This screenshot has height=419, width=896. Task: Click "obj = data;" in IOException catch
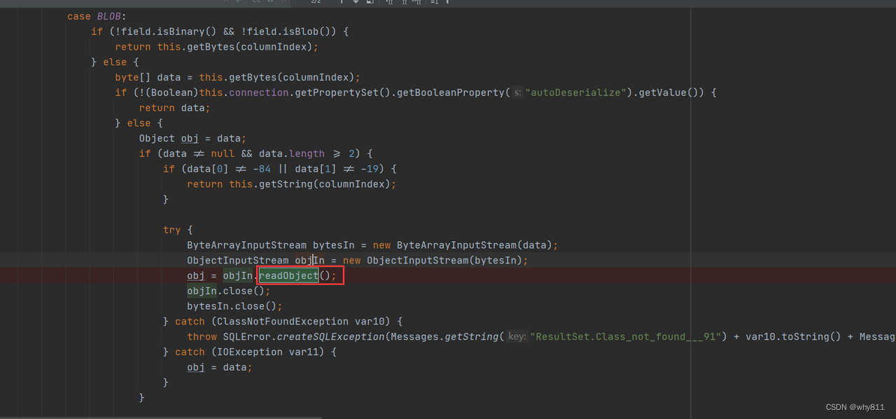pos(219,367)
